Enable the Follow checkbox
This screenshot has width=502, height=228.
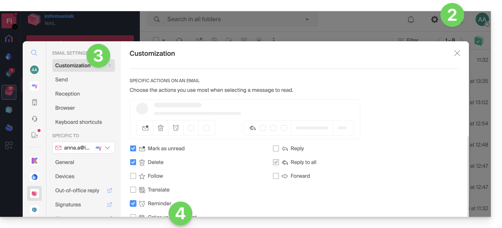pyautogui.click(x=133, y=176)
